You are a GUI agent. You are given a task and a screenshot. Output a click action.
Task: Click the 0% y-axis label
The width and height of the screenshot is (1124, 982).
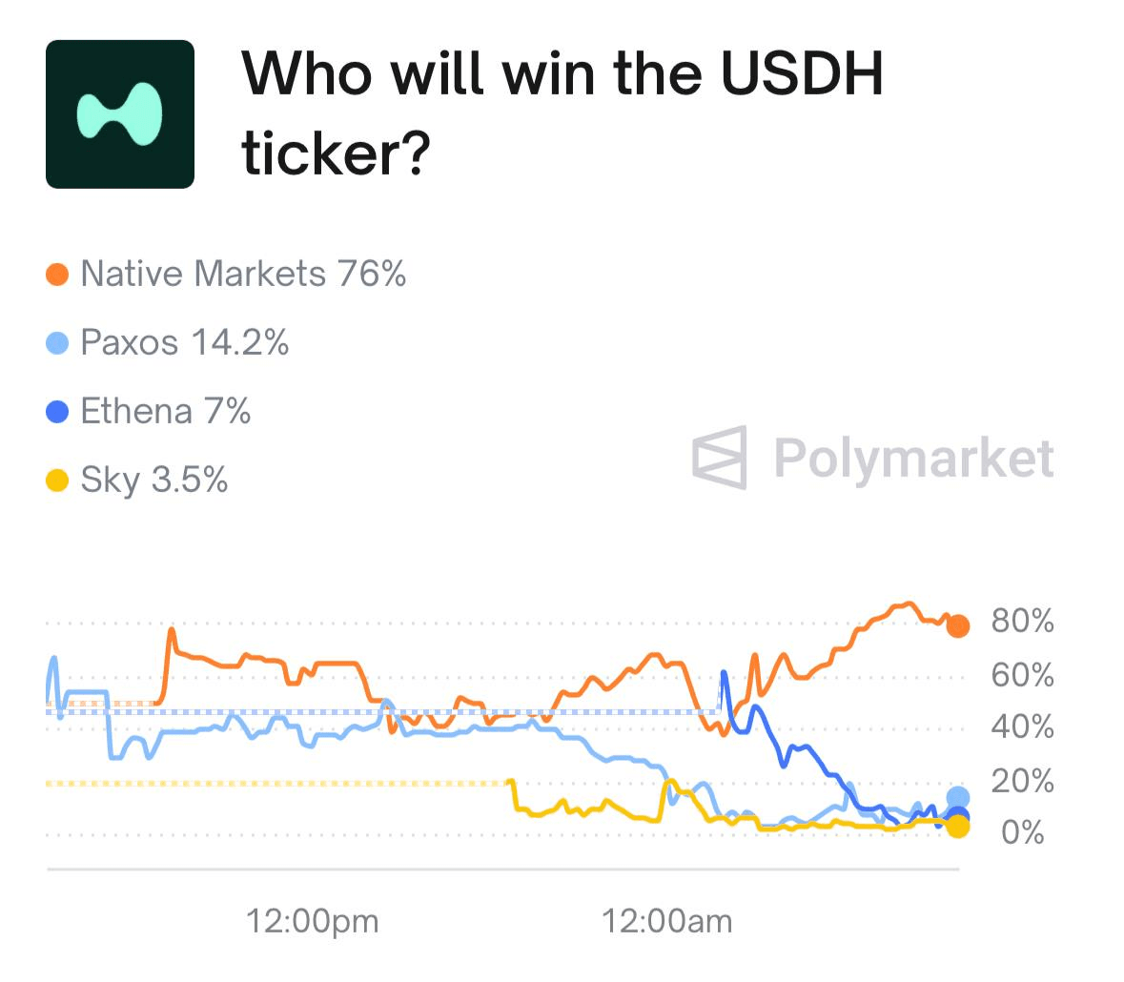(x=1022, y=833)
